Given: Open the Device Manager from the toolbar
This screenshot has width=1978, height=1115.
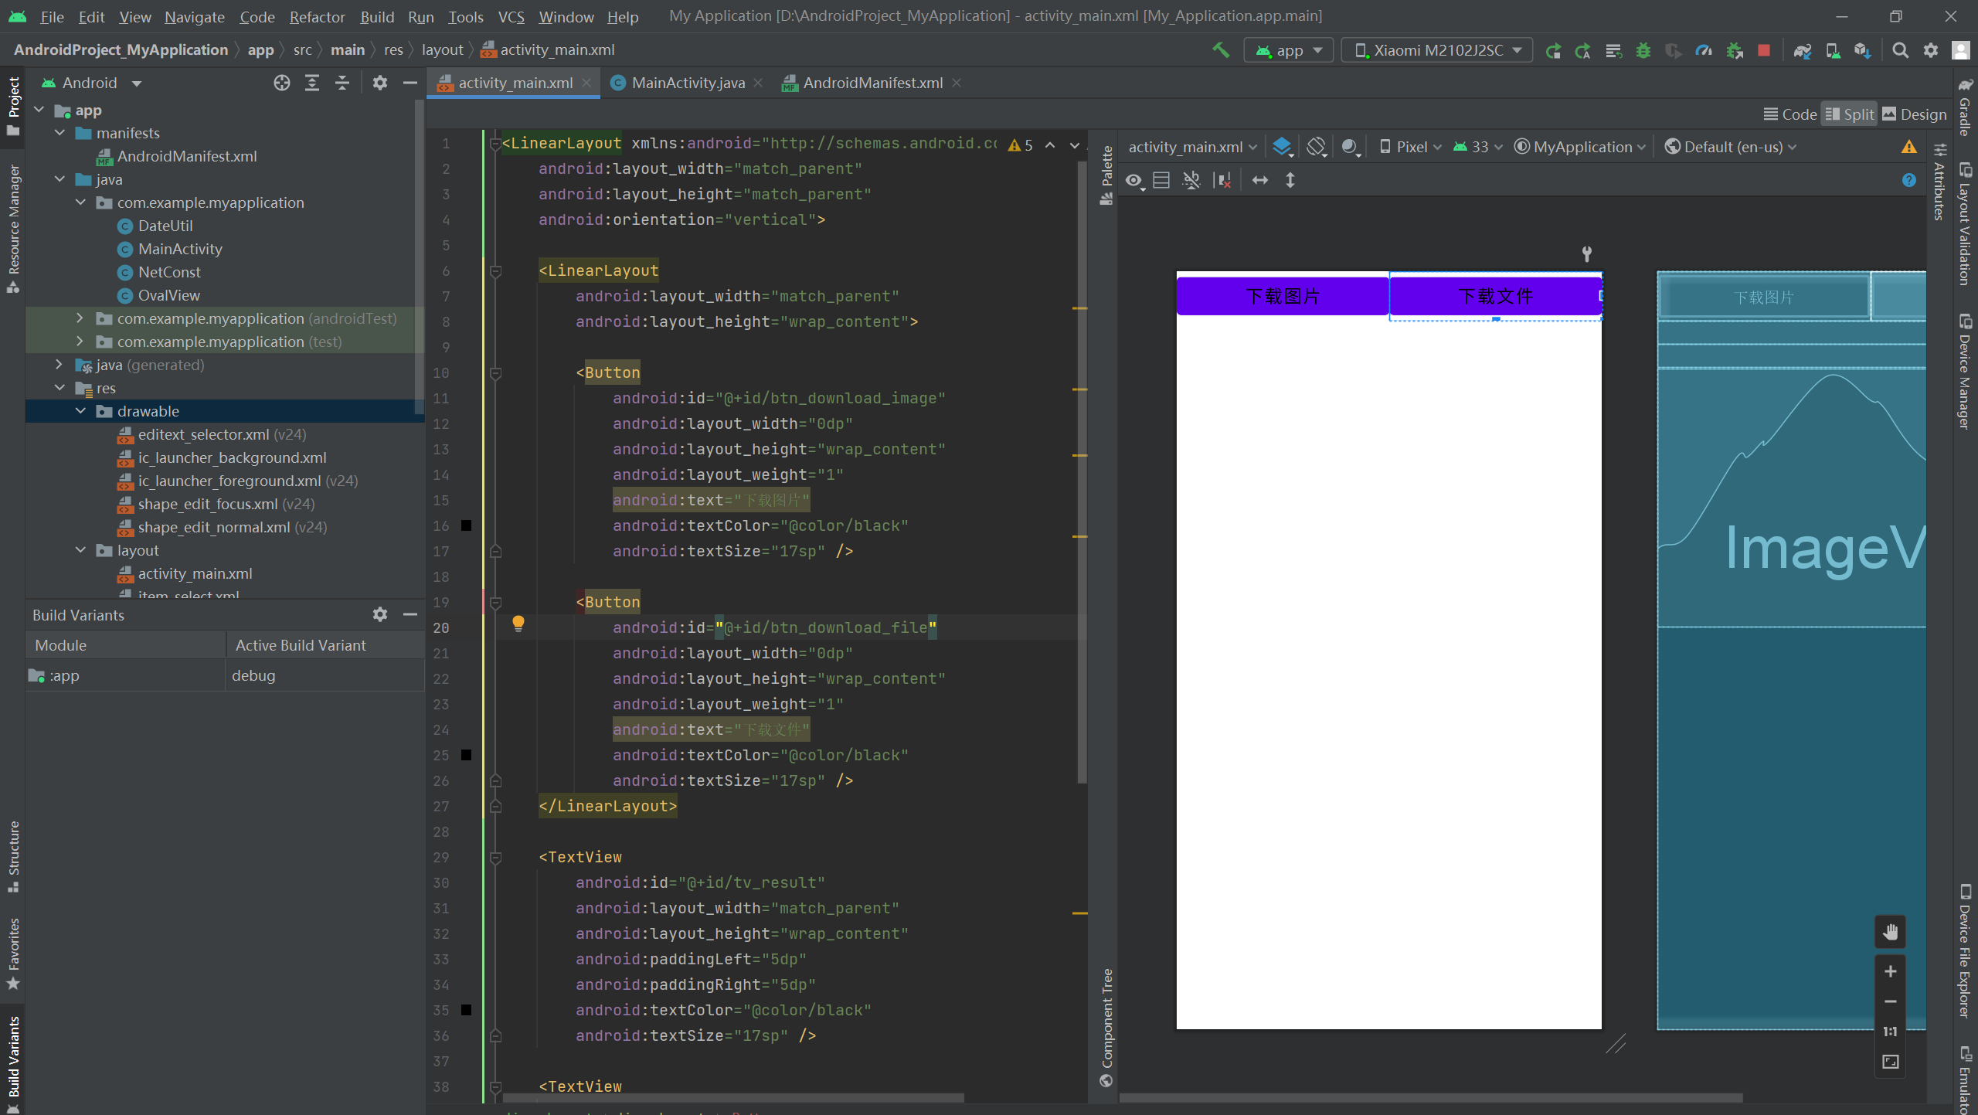Looking at the screenshot, I should 1832,50.
